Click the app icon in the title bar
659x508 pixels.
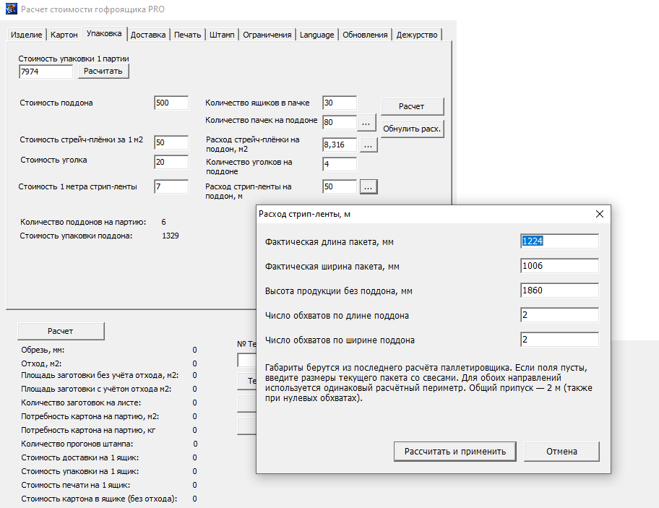12,9
